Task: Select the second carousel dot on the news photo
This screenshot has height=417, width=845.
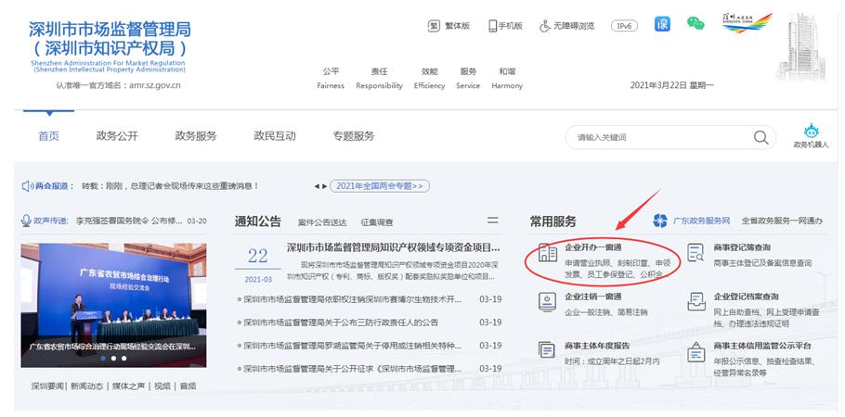Action: coord(113,359)
